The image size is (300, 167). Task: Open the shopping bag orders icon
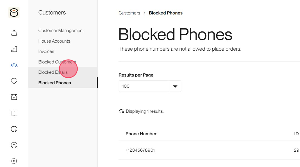tap(14, 33)
